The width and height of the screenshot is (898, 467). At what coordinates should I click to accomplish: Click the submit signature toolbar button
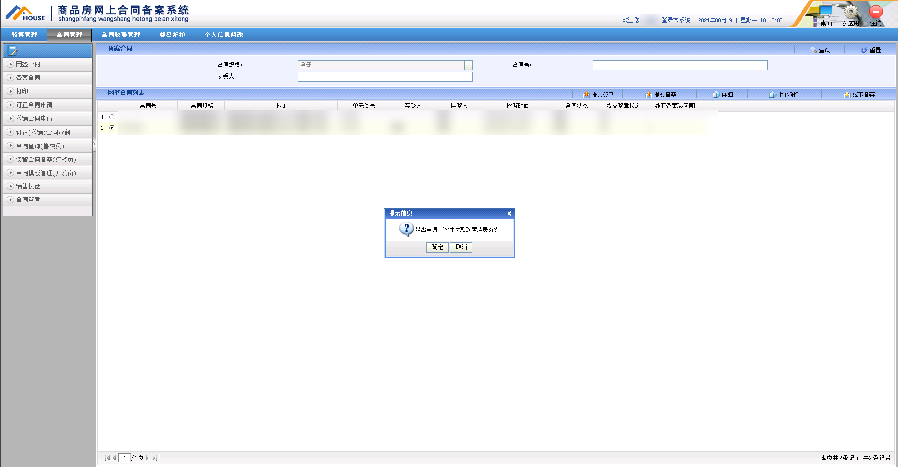pos(598,94)
